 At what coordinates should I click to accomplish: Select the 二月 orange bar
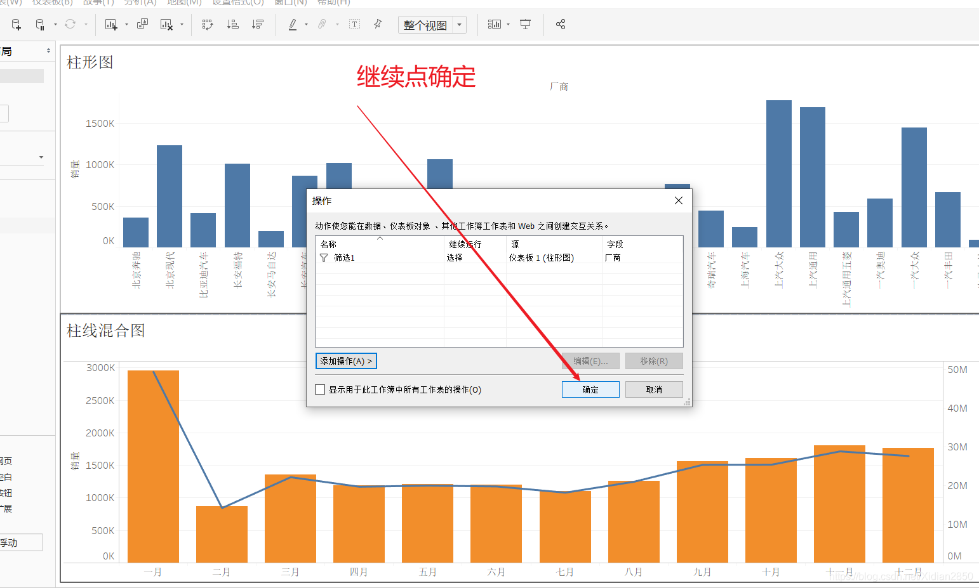click(x=222, y=534)
